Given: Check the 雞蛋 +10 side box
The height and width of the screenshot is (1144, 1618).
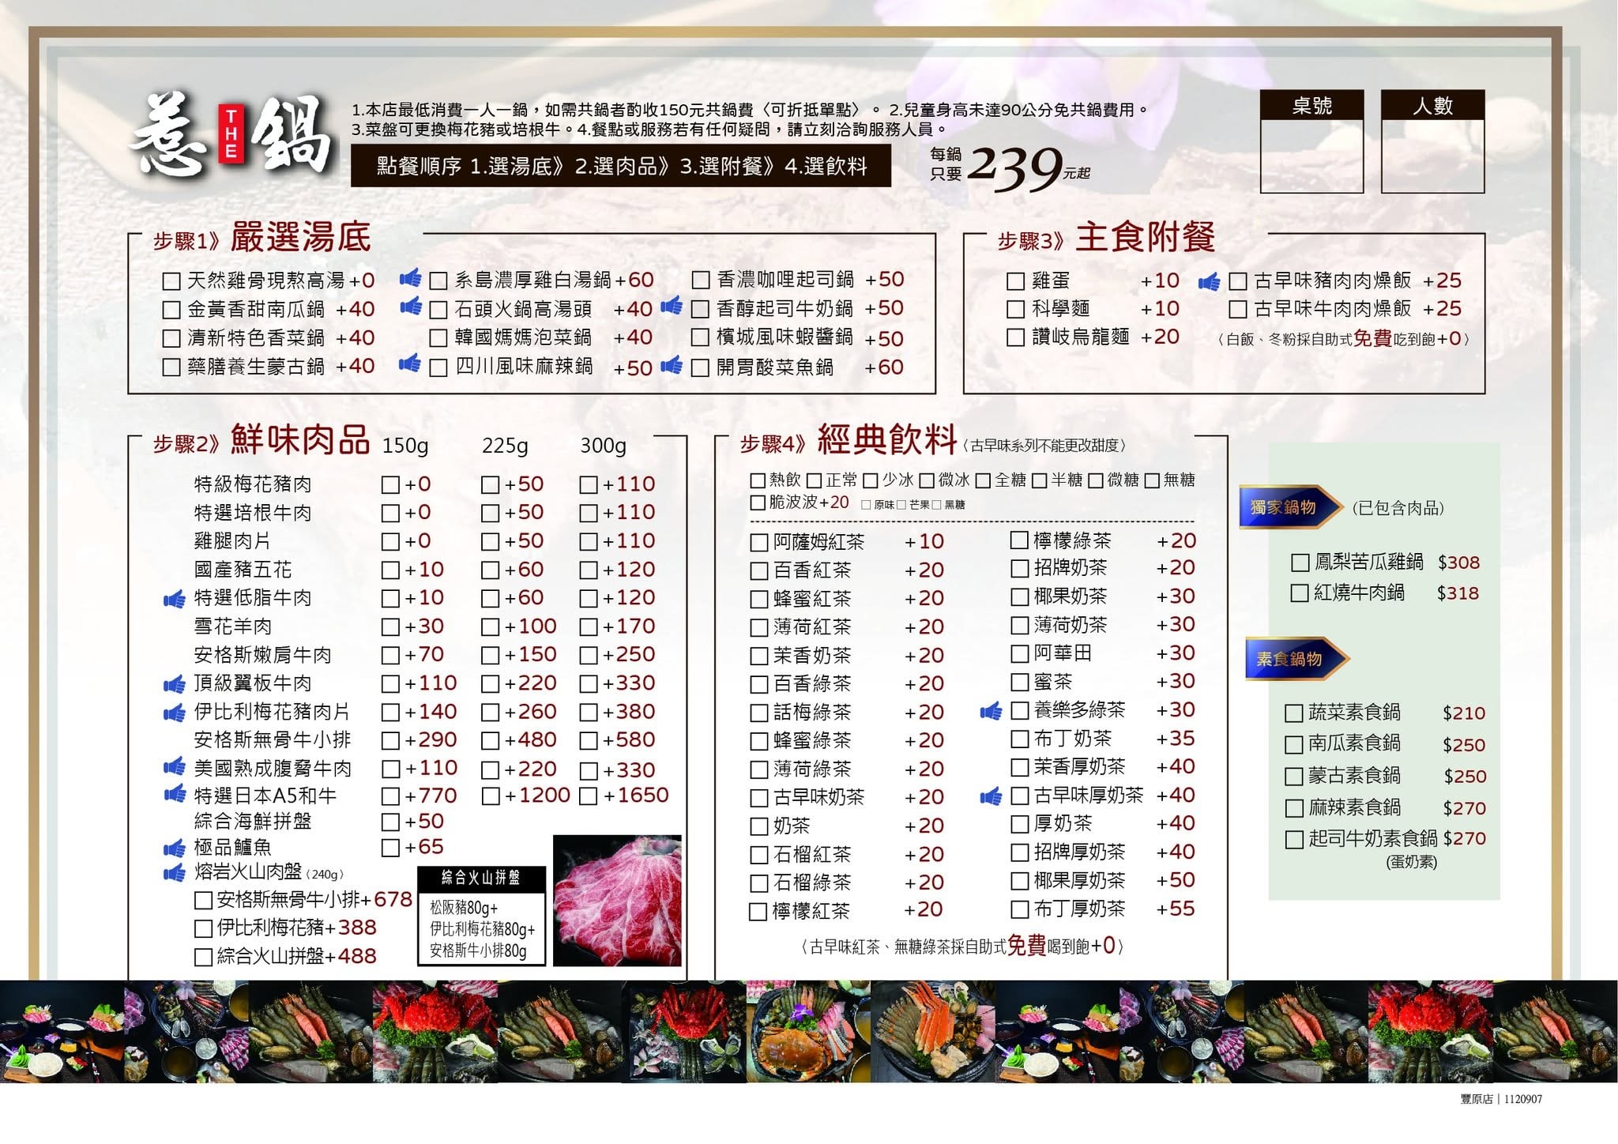Looking at the screenshot, I should [1016, 281].
